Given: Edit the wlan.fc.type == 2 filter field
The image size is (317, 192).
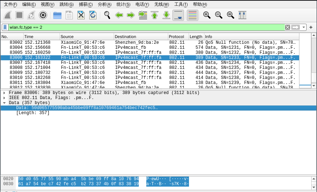Looking at the screenshot, I should (x=146, y=27).
